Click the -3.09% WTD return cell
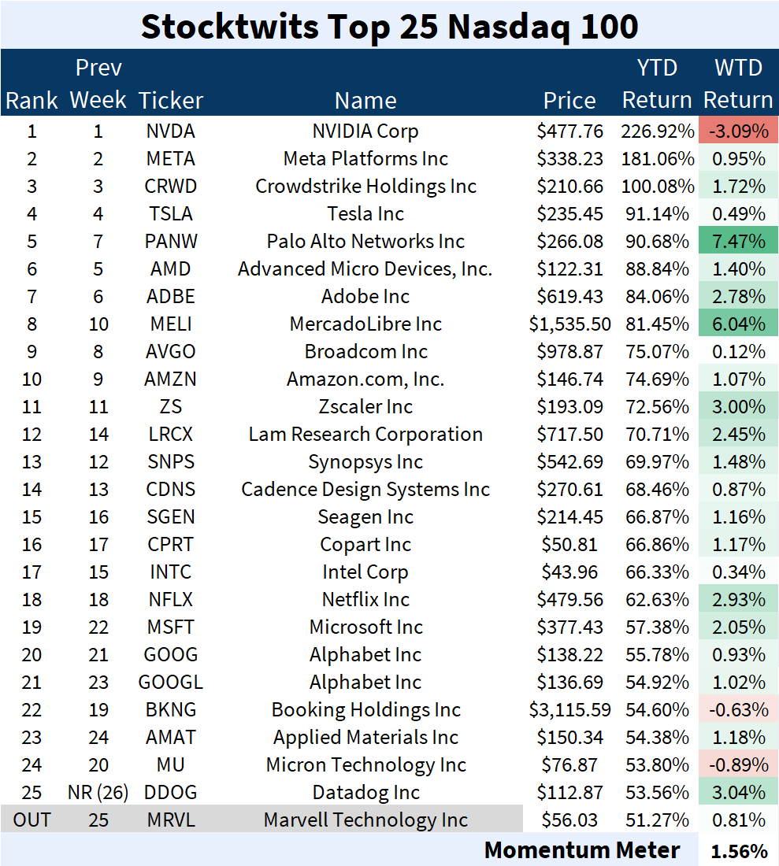Image resolution: width=779 pixels, height=866 pixels. point(739,131)
